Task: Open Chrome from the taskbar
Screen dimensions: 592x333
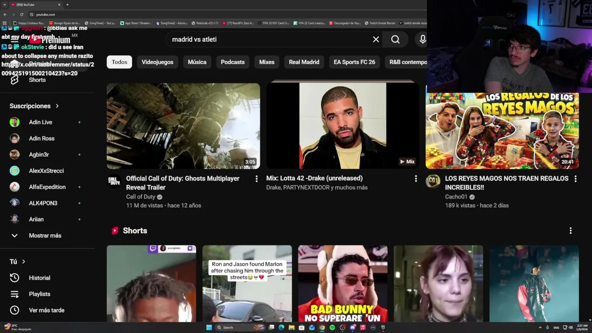Action: coord(322,327)
